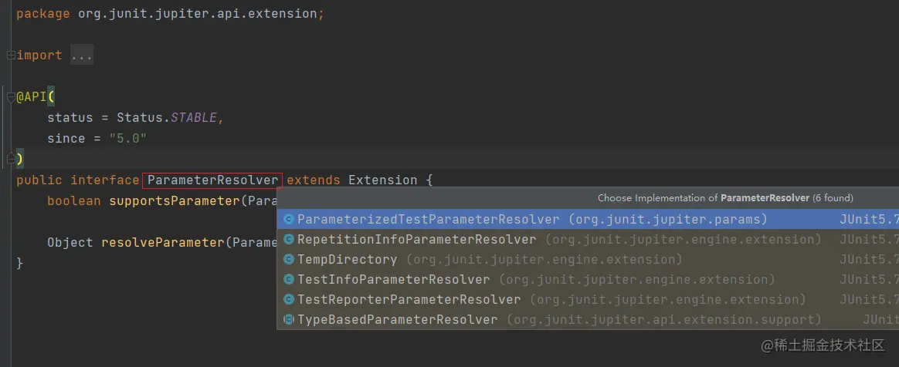Click class icon beside TempDirectory
Screen dimensions: 899x367
(289, 259)
